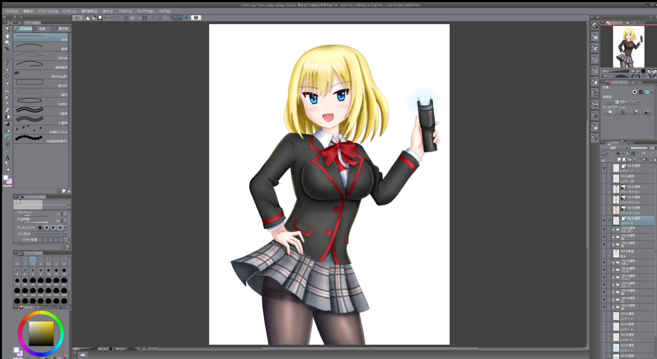Open the Quick Access Q icon
Viewport: 657px width, 359px height.
[595, 25]
